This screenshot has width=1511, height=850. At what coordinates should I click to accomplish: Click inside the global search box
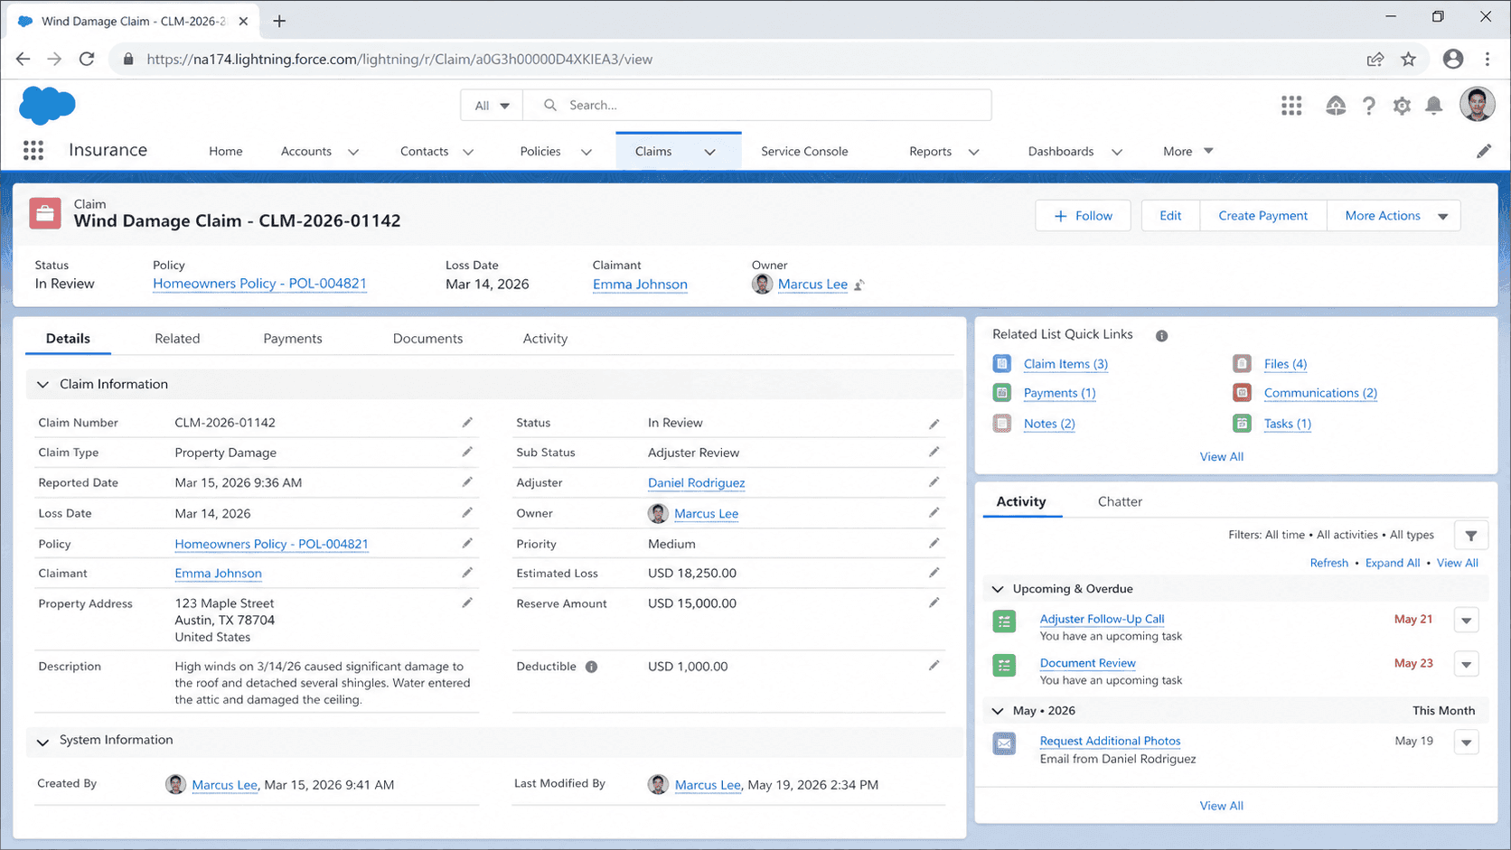[757, 106]
